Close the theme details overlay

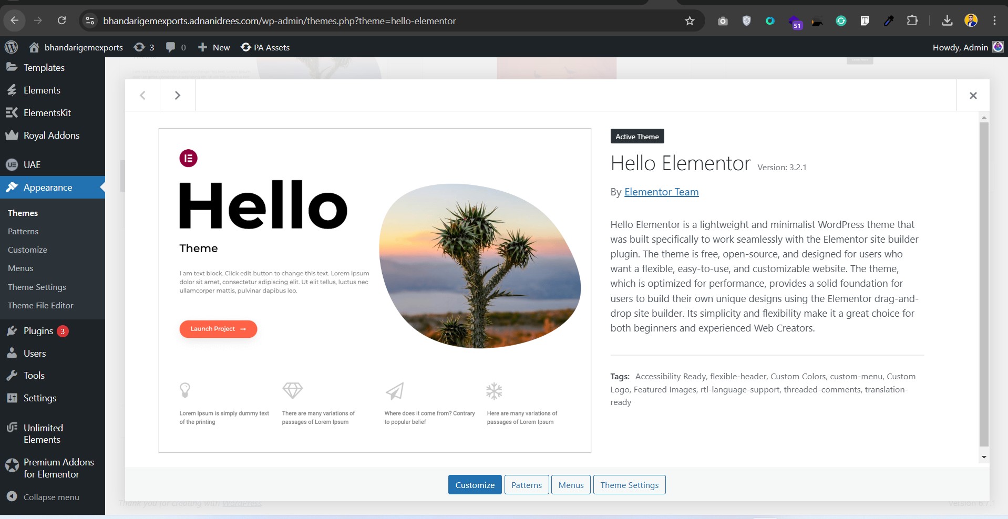pyautogui.click(x=973, y=95)
